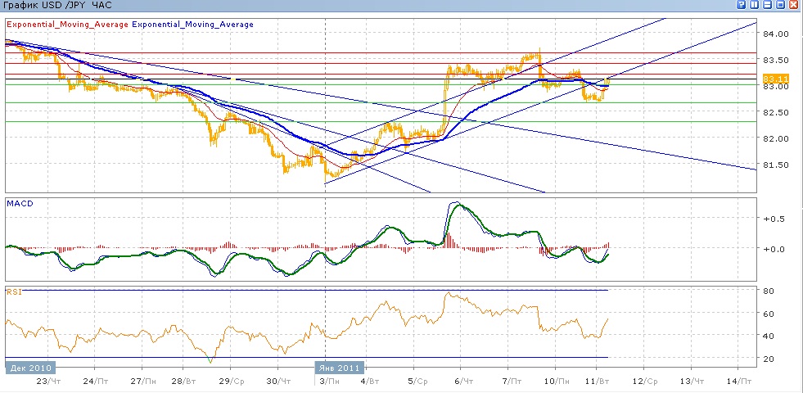Click the chart title График USD/JPY ЧАС
The width and height of the screenshot is (803, 393).
coord(57,5)
